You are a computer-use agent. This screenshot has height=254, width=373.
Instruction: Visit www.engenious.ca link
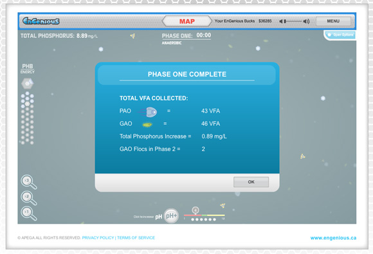333,238
